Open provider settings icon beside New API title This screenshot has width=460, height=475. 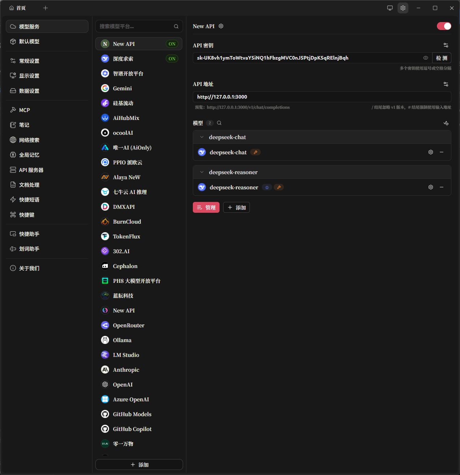(221, 26)
